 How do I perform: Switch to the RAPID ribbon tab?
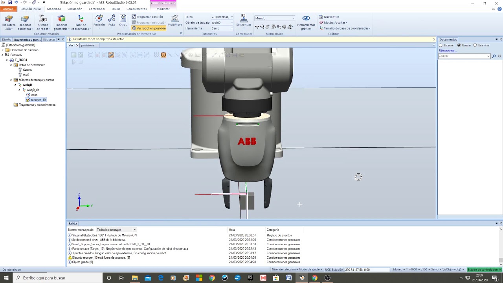click(116, 9)
